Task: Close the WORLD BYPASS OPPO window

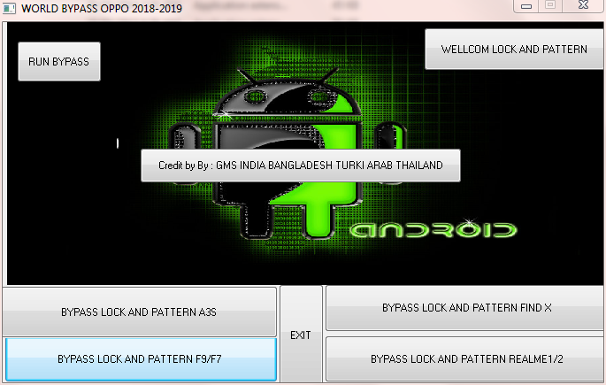Action: click(583, 5)
